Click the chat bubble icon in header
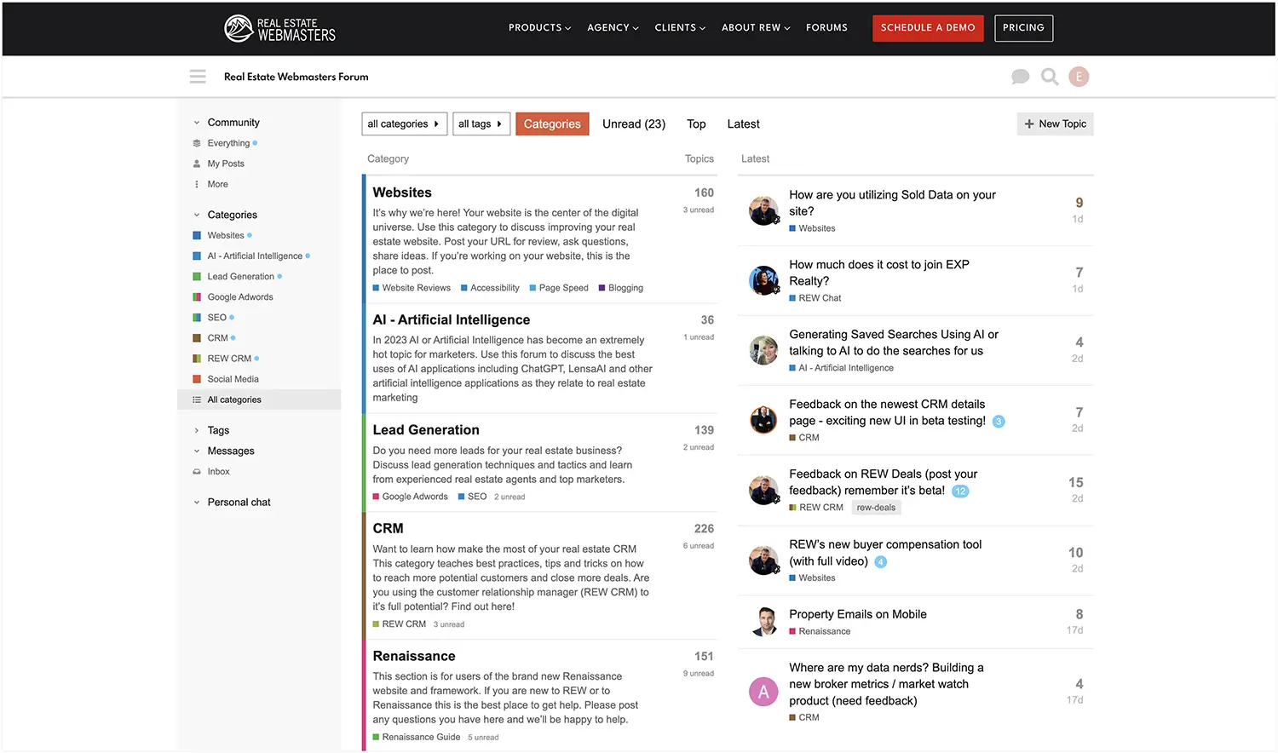The width and height of the screenshot is (1278, 753). click(1020, 77)
